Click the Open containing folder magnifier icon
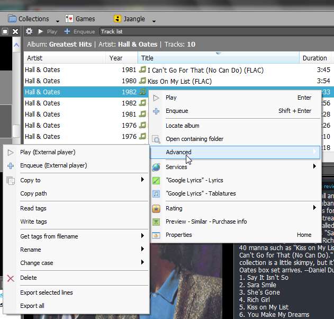This screenshot has height=319, width=334. coord(156,139)
